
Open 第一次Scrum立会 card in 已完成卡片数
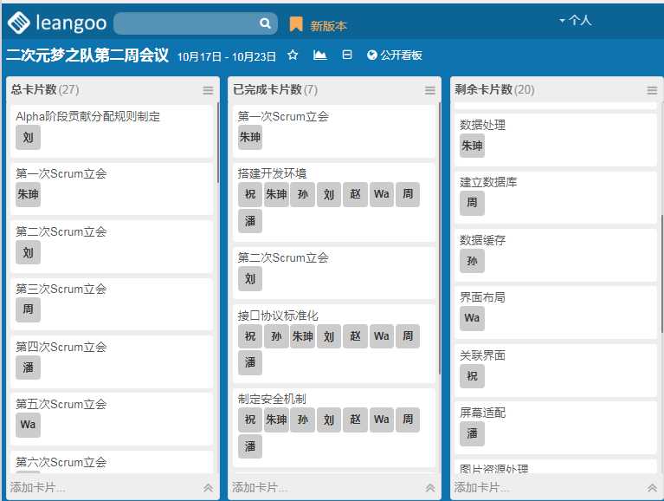tap(334, 132)
